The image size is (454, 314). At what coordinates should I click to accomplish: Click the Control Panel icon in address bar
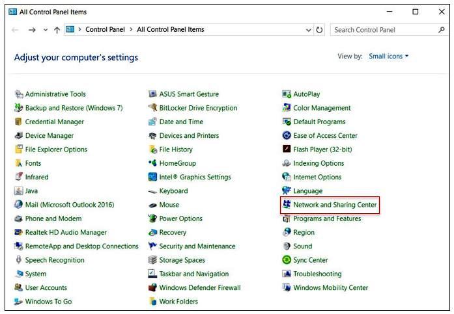pos(70,29)
